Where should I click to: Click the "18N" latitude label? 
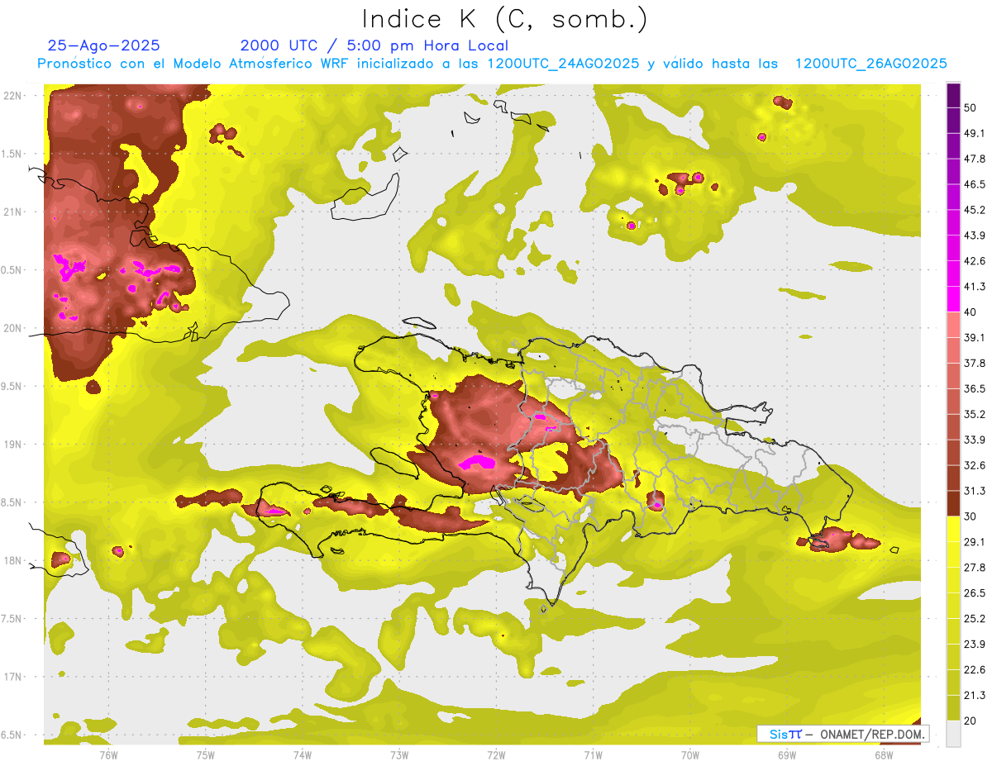point(13,560)
